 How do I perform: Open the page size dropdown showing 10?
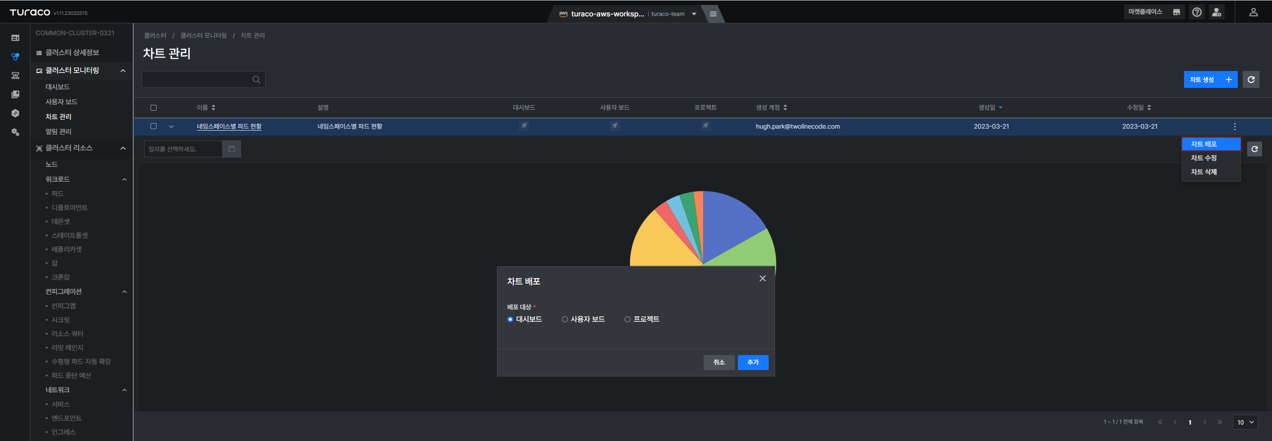(1245, 422)
